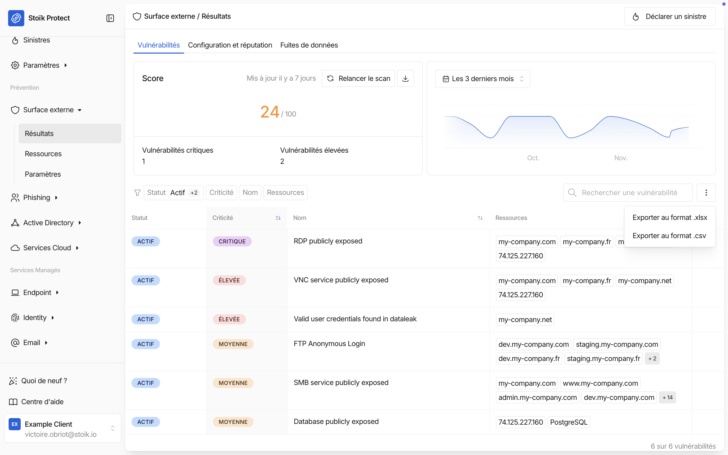Click Relancer le scan button
The width and height of the screenshot is (728, 455).
tap(358, 79)
